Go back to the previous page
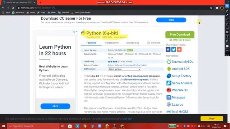Viewport: 230px width, 129px height. [3, 8]
